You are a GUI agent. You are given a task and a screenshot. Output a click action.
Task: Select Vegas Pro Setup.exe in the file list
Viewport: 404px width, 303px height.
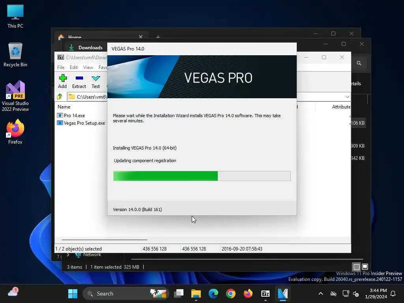(x=81, y=123)
